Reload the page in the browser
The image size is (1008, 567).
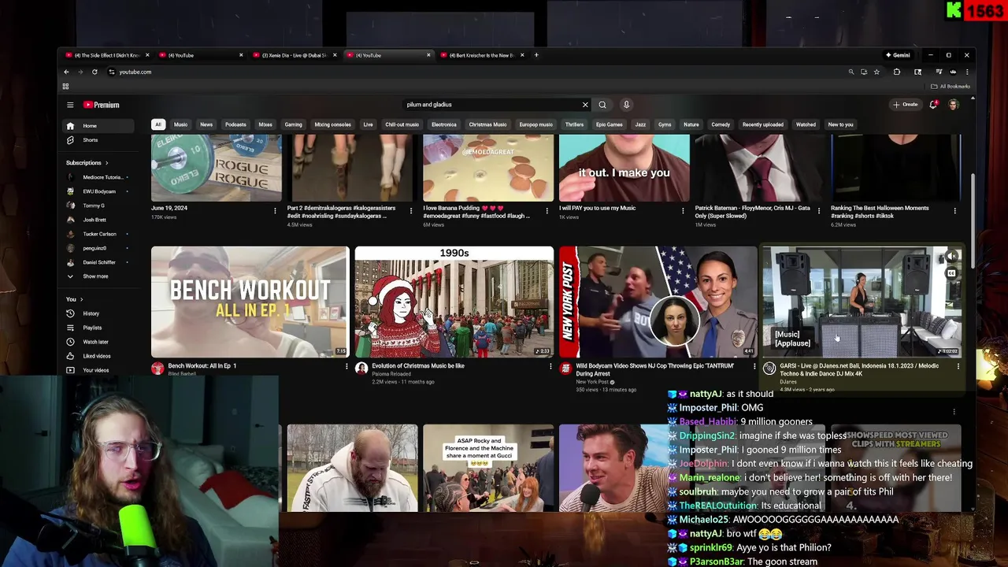click(94, 72)
